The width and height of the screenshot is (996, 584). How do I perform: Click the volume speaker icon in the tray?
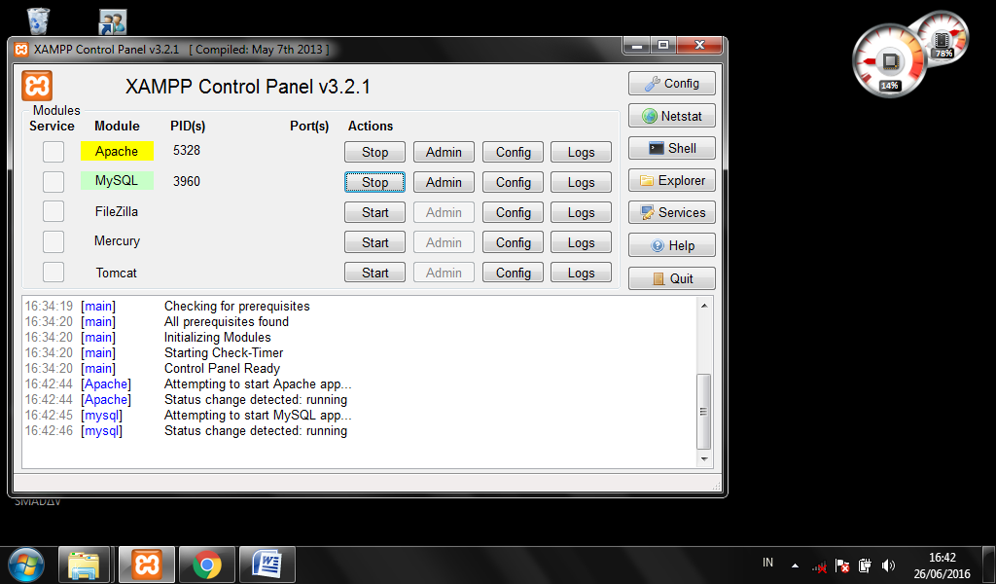coord(888,565)
